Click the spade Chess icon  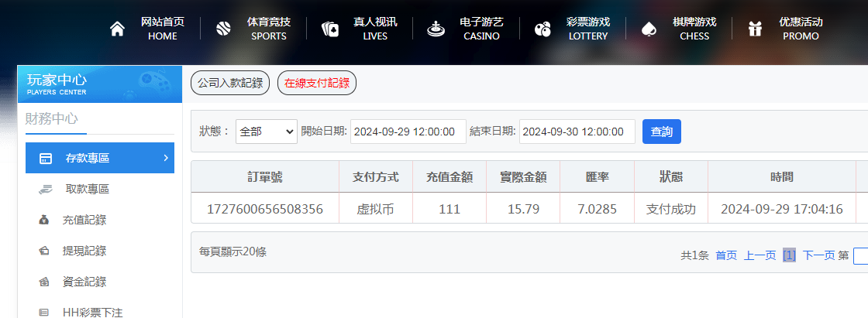point(649,29)
